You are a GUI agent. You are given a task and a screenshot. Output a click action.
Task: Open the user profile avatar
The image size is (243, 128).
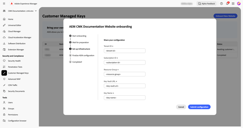(x=239, y=4)
